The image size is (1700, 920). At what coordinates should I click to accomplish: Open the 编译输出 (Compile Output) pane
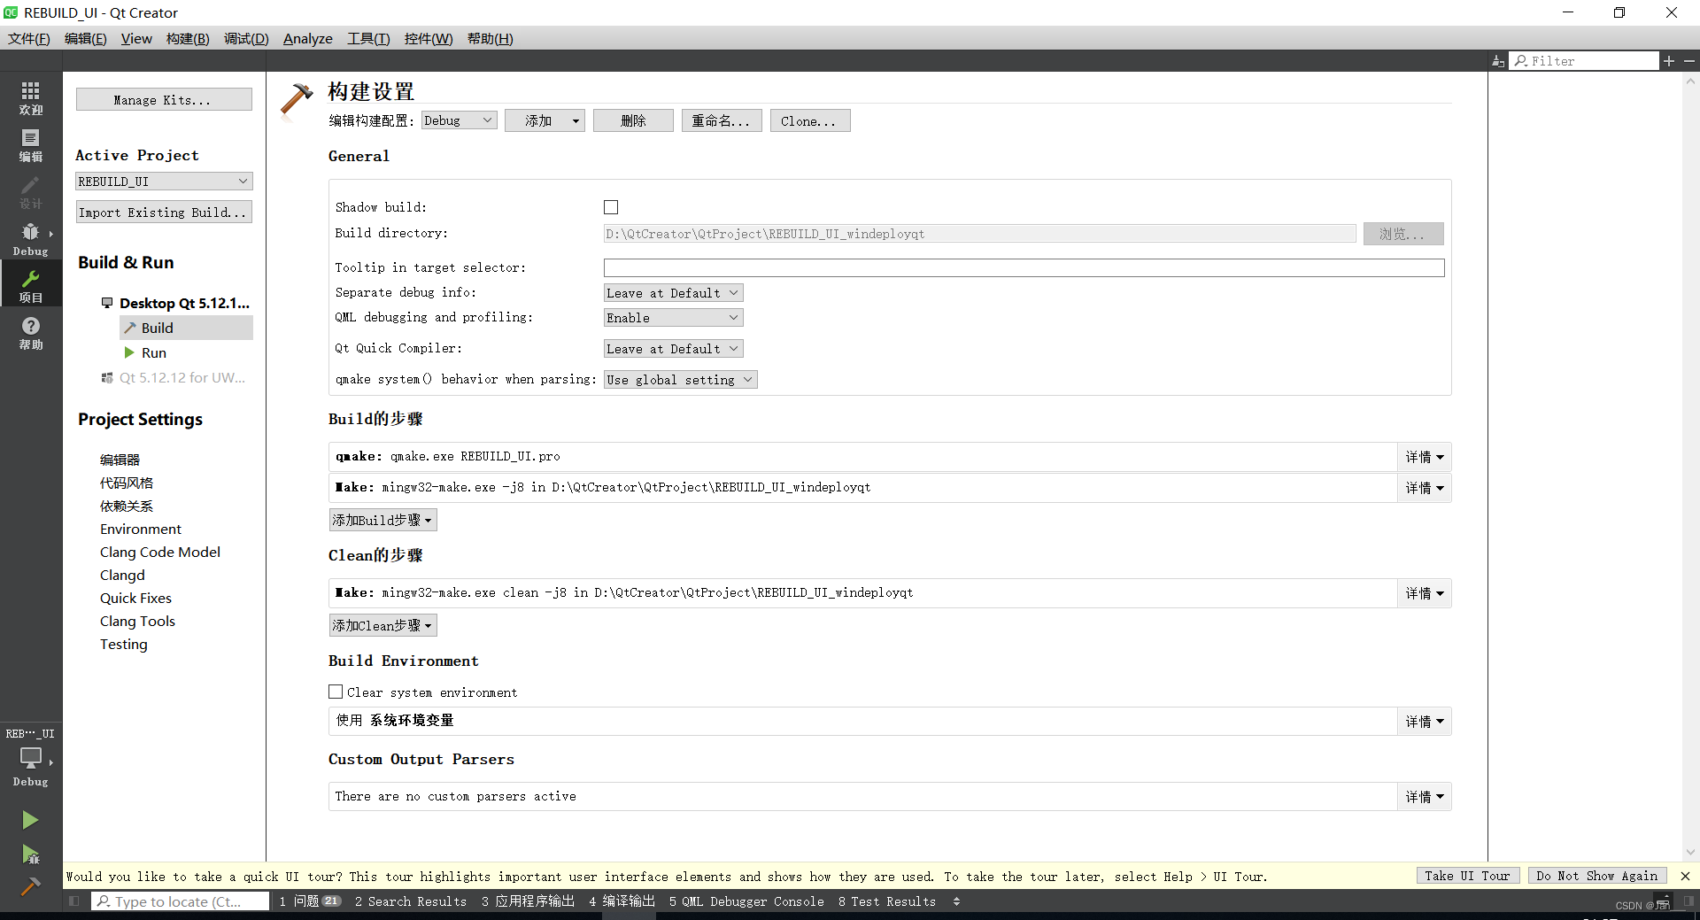point(622,901)
